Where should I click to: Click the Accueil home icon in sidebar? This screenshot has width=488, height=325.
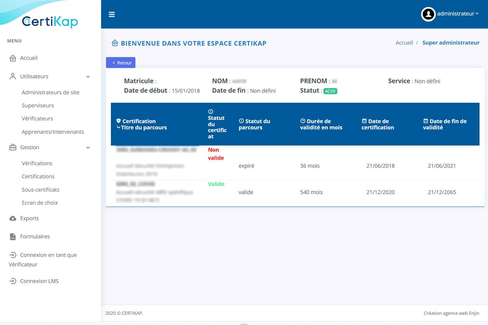click(x=13, y=58)
